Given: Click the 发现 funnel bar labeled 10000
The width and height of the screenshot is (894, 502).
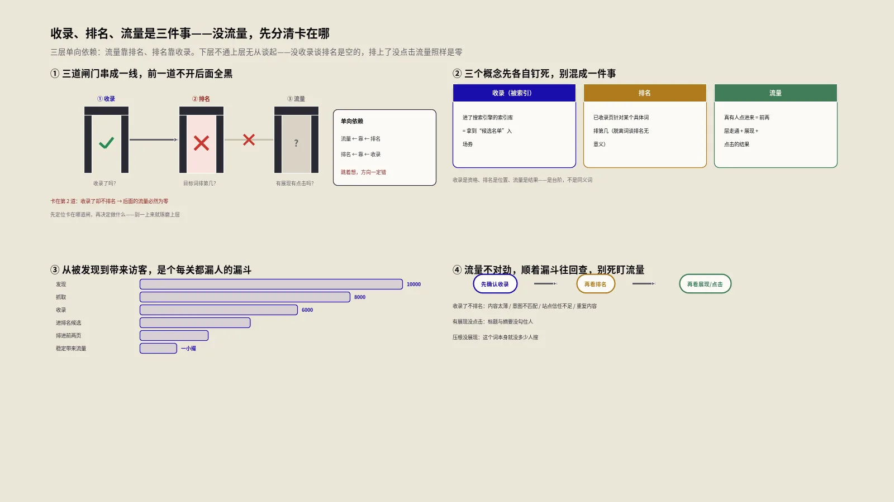Looking at the screenshot, I should tap(271, 284).
